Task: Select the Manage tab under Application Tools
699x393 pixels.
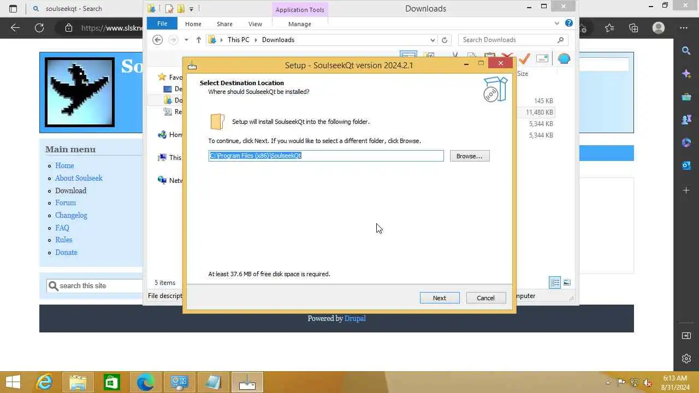Action: coord(300,24)
